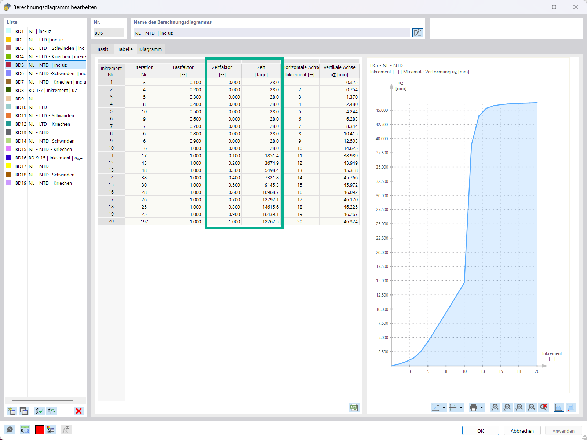The width and height of the screenshot is (587, 440).
Task: Click uz cell with value 46.324
Action: point(339,221)
